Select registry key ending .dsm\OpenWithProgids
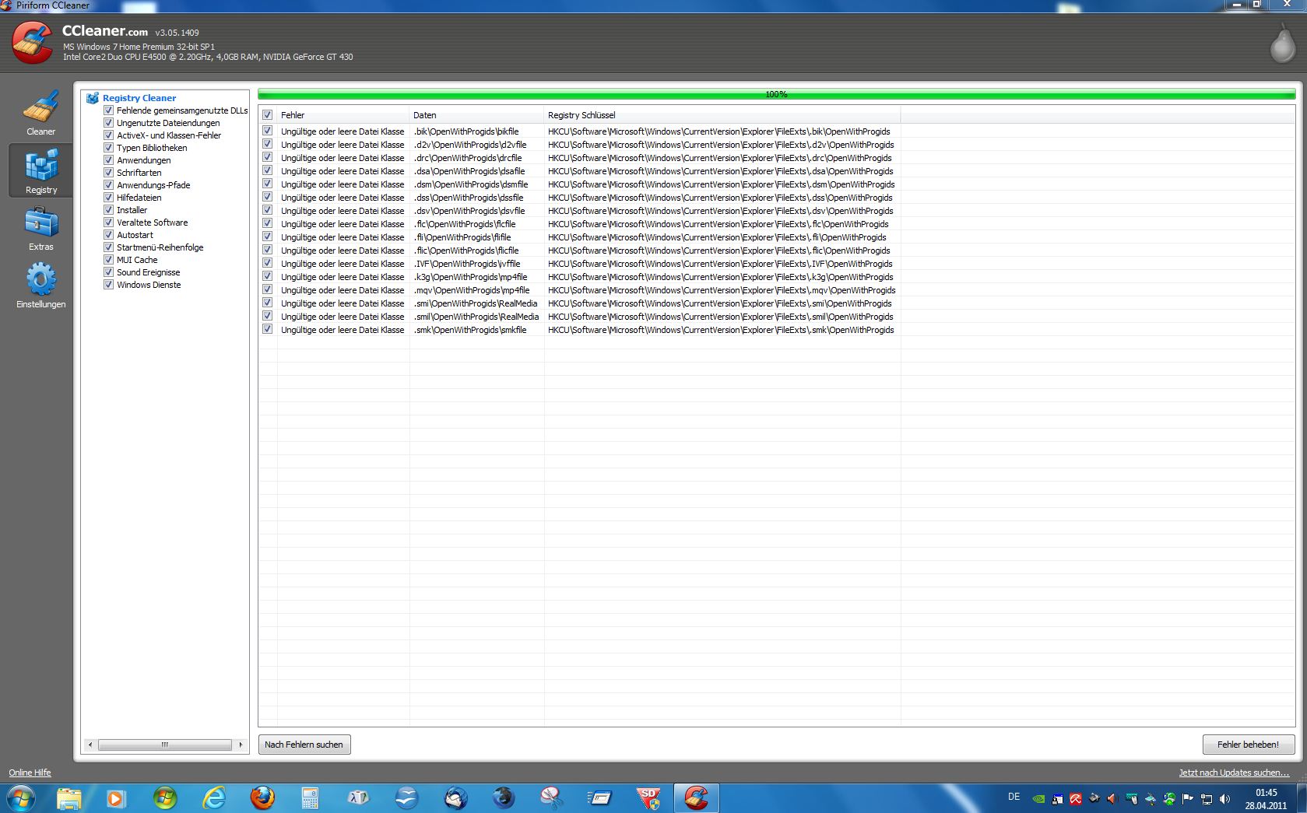The width and height of the screenshot is (1307, 813). [x=721, y=184]
